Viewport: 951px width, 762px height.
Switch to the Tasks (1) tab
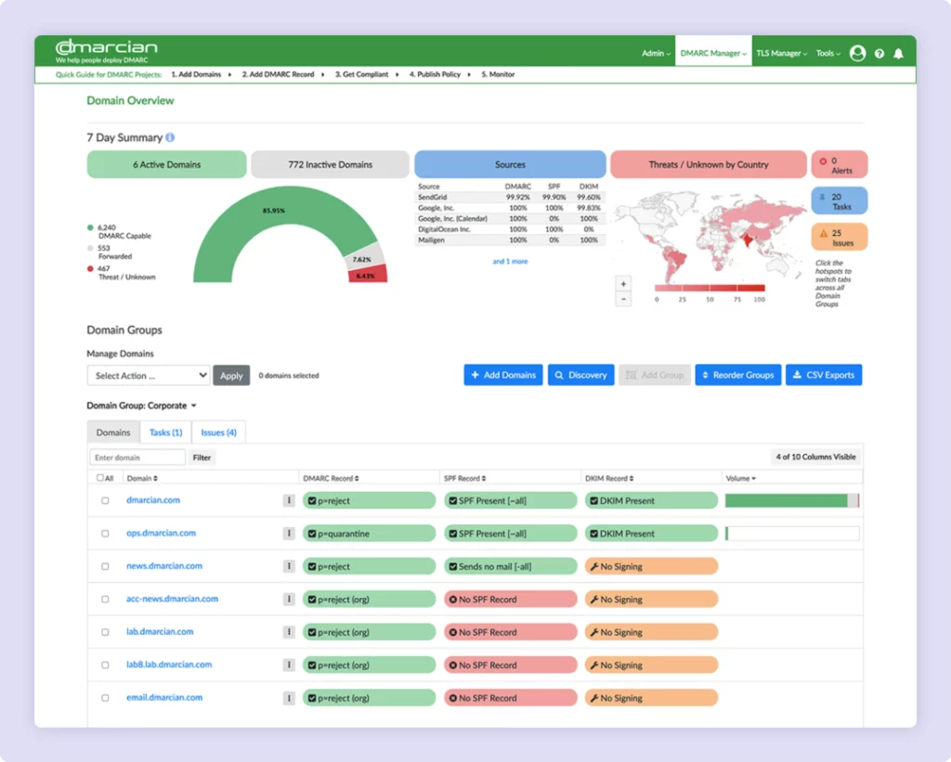pos(165,433)
